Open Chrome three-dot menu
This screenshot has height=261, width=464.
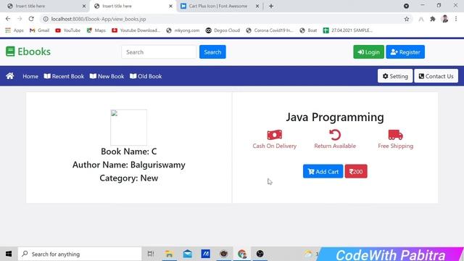(x=456, y=19)
